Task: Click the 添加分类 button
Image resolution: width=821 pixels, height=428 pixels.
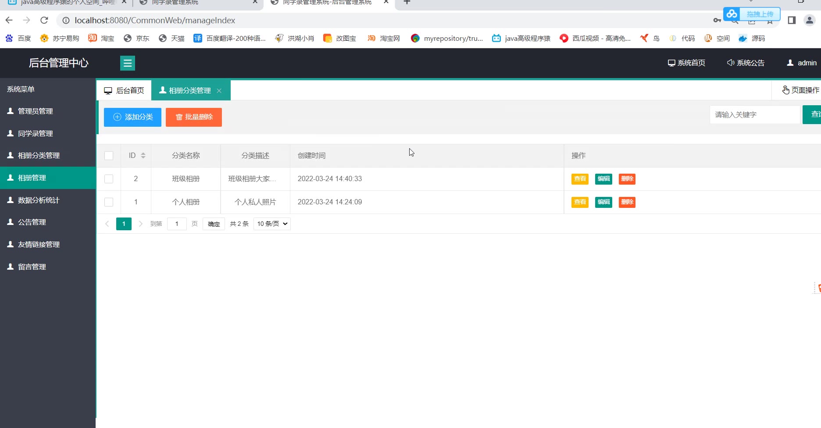Action: coord(132,117)
